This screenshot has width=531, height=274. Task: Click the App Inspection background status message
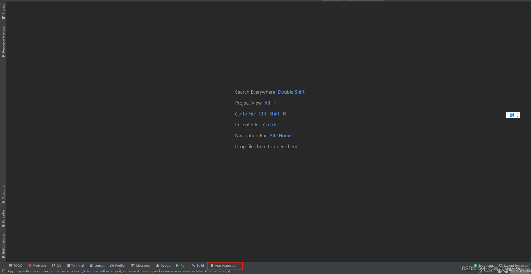pos(118,271)
